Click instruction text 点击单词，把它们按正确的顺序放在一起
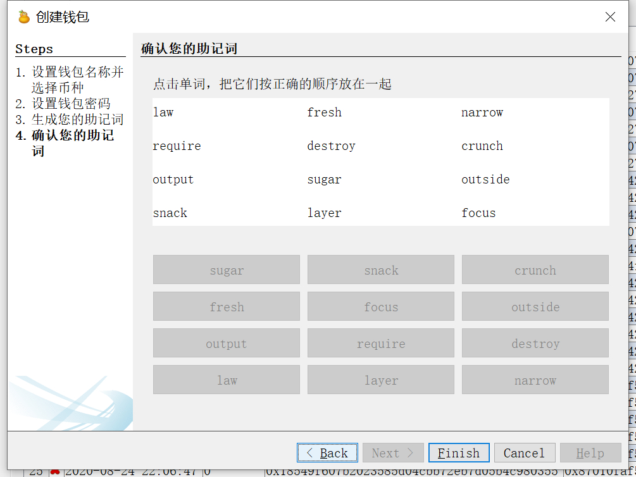The height and width of the screenshot is (477, 636). tap(272, 84)
